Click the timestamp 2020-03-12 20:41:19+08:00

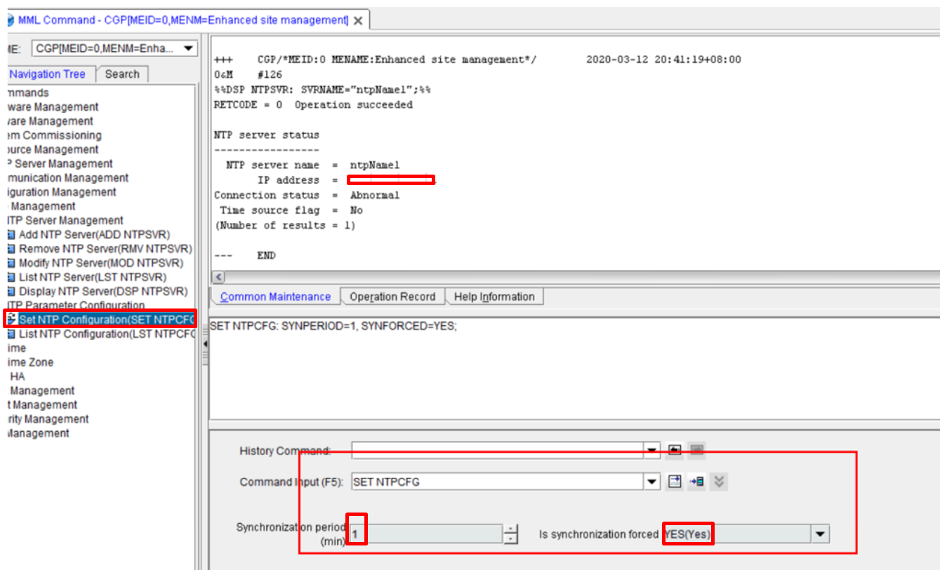point(663,60)
